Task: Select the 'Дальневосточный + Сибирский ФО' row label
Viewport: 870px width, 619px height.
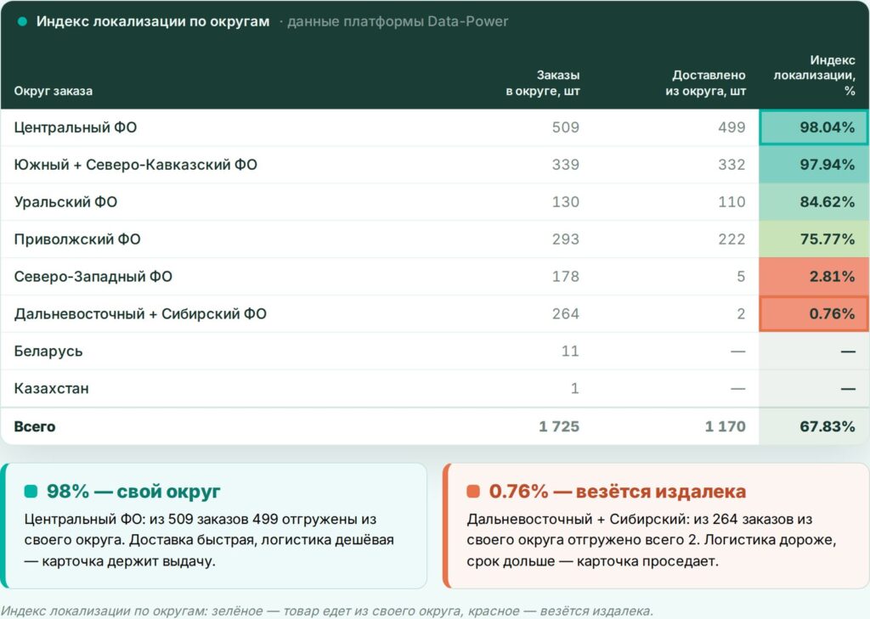Action: pos(140,313)
